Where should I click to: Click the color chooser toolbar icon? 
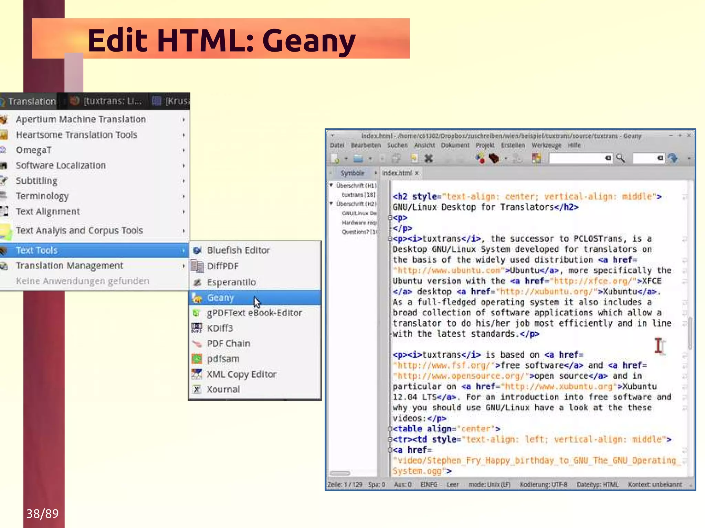tap(536, 158)
